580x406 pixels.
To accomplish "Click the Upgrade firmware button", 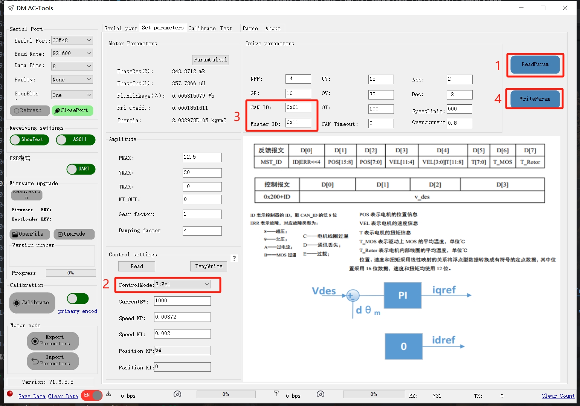I will pos(74,234).
